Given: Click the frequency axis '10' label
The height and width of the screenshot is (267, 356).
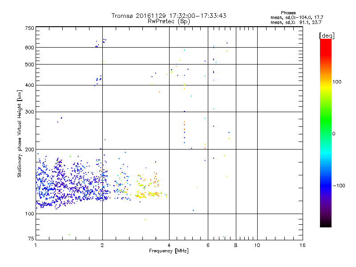Looking at the screenshot, I should click(257, 245).
